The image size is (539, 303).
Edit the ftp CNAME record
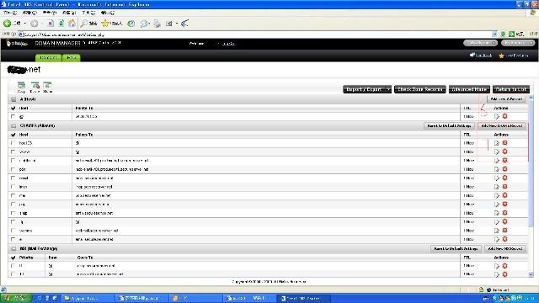pos(497,222)
